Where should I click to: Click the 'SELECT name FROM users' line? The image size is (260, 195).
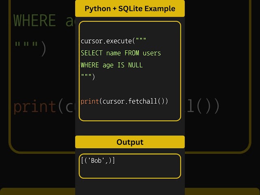121,53
